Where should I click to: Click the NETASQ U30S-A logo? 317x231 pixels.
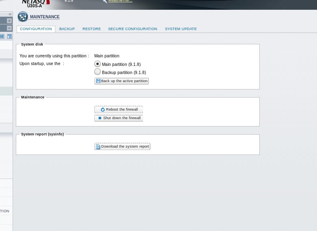36,4
